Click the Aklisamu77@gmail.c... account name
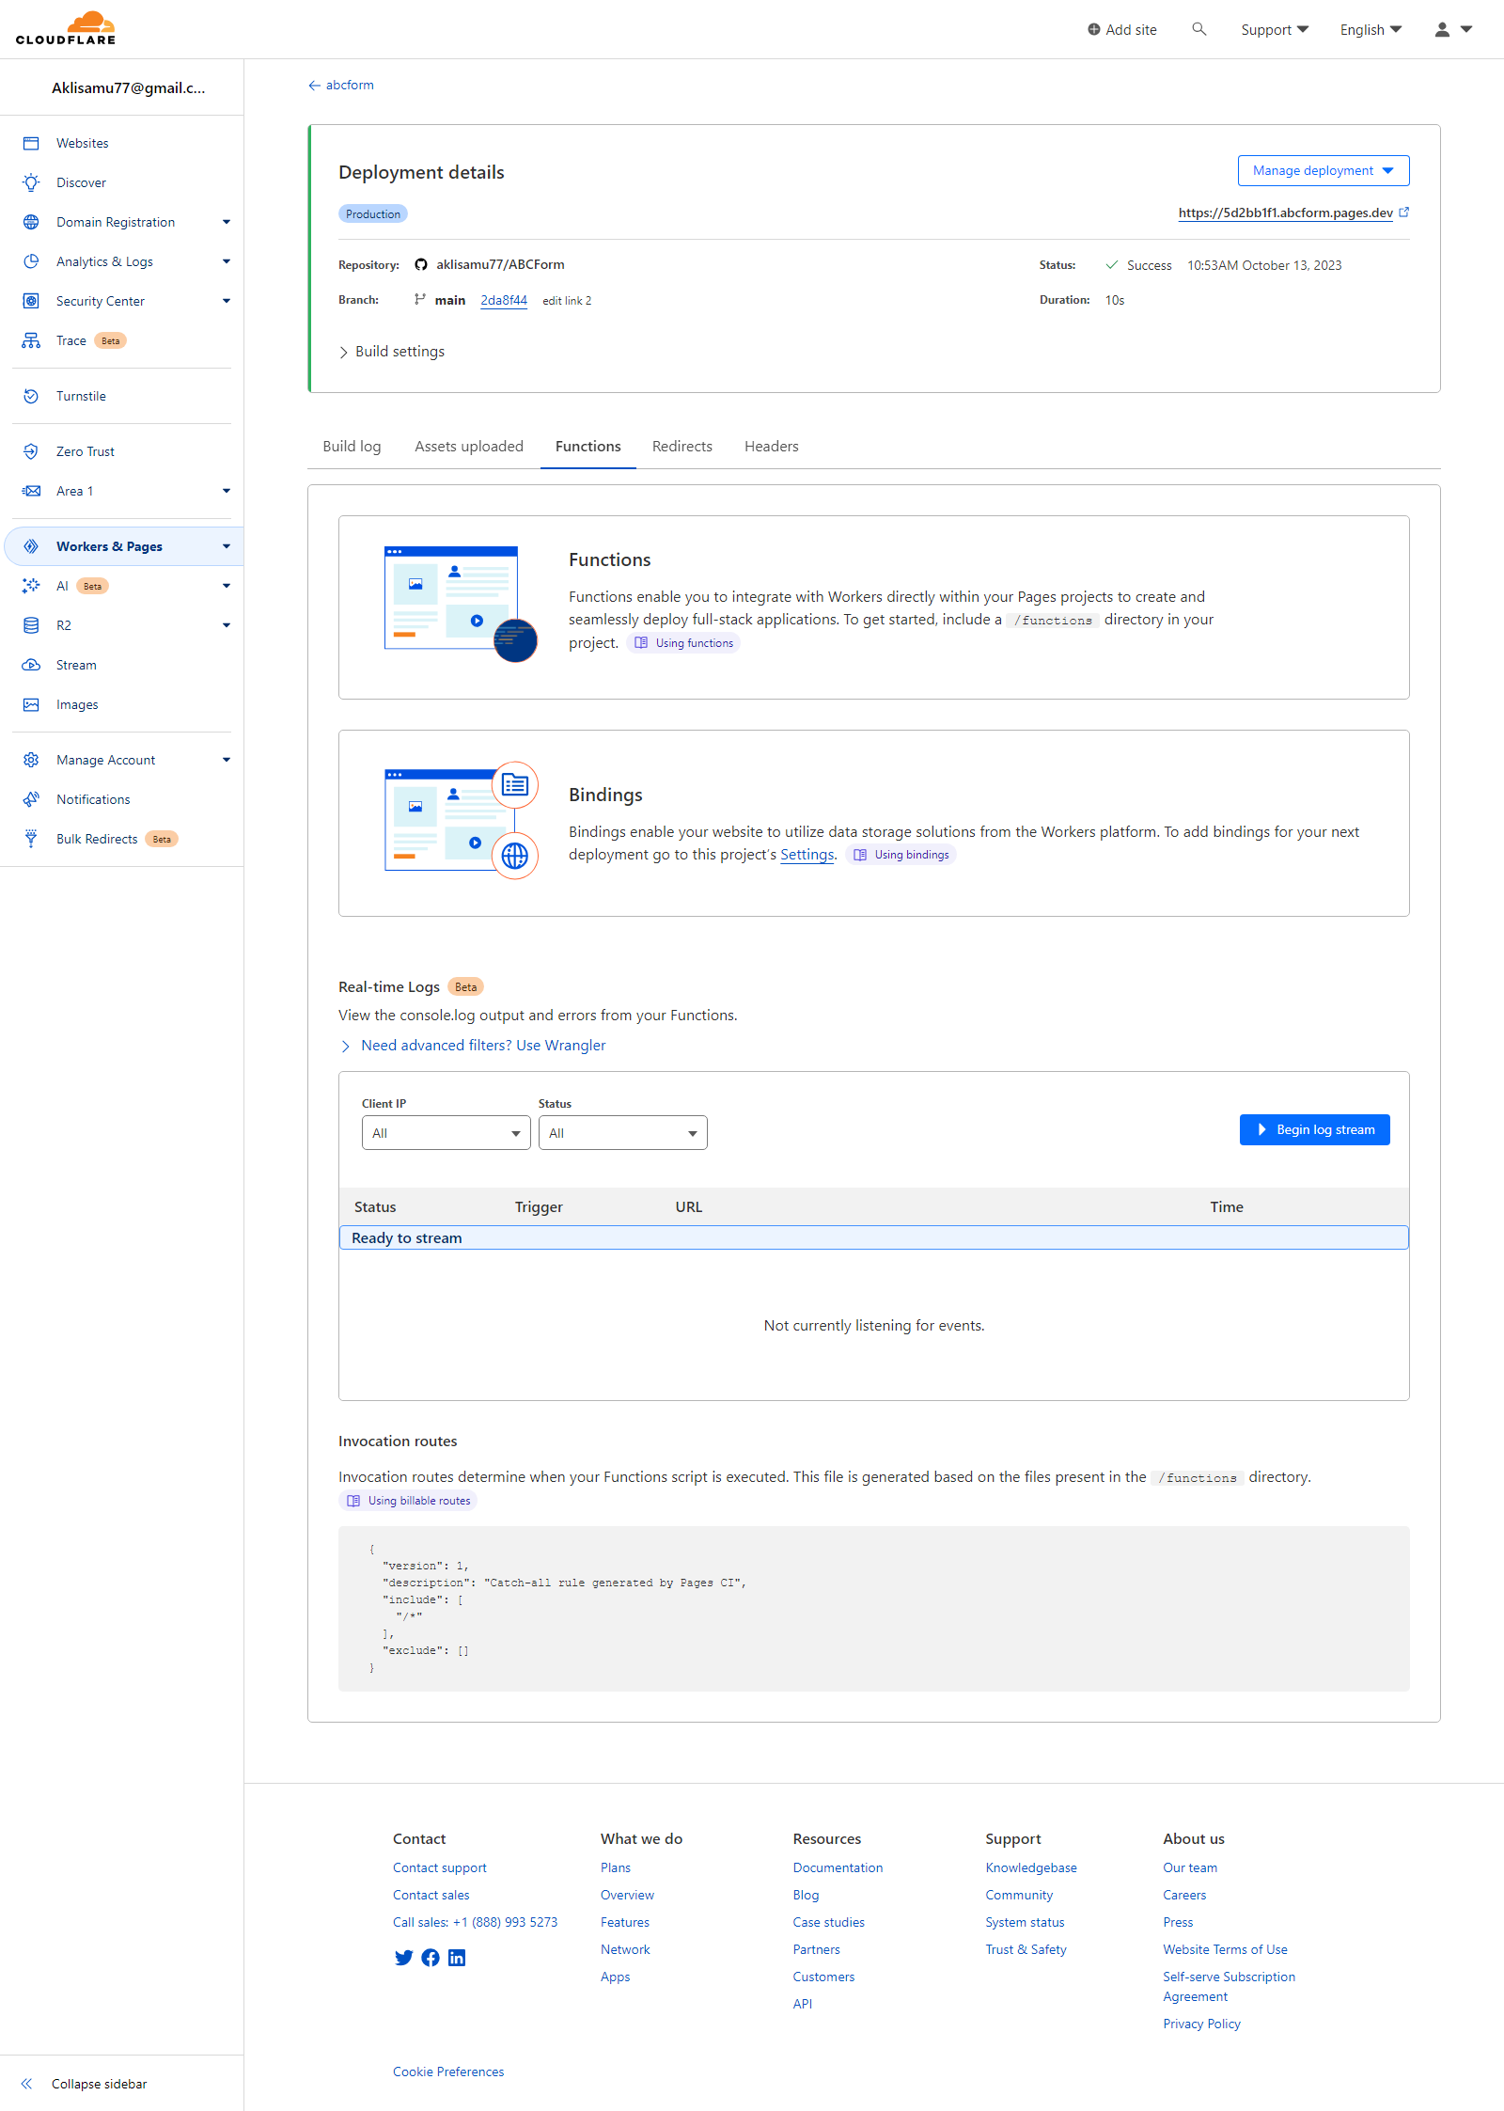This screenshot has width=1504, height=2111. click(128, 87)
